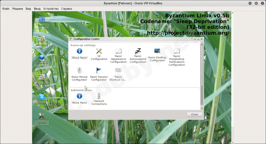This screenshot has height=144, width=266.
Task: Open About Razor in Razor-qt settings
Action: [79, 53]
